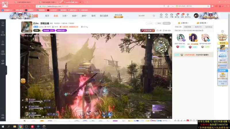This screenshot has height=129, width=230.
Task: Open the streamer ZiJin avatar thumbnail
Action: (x=26, y=27)
